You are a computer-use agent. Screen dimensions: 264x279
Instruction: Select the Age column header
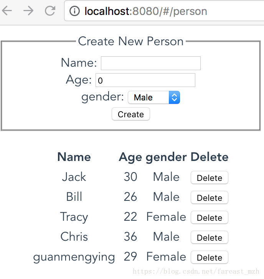click(130, 158)
